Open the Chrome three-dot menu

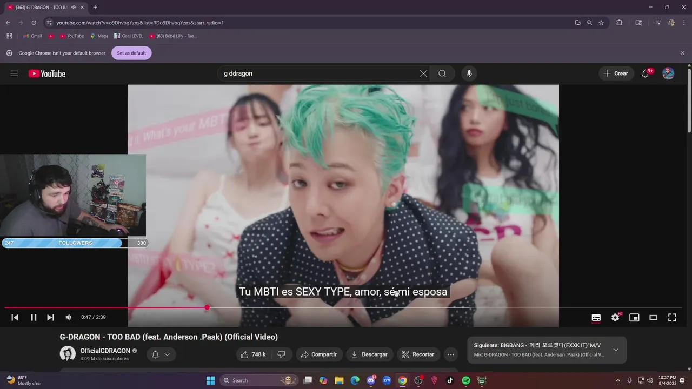(x=684, y=23)
